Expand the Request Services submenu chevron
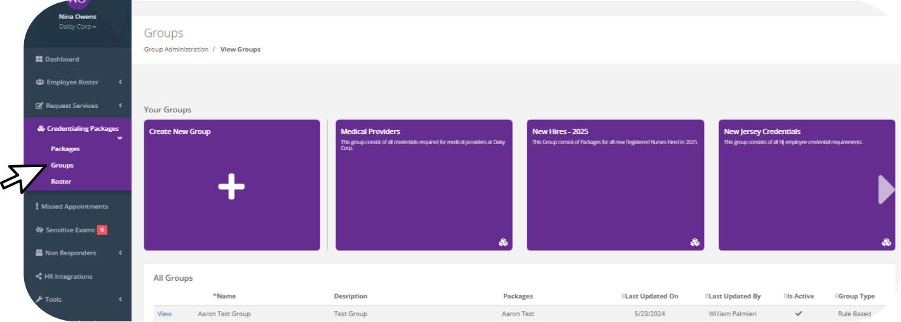Viewport: 901px width, 322px height. [x=120, y=105]
